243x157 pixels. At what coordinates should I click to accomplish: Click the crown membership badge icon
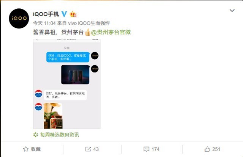pyautogui.click(x=73, y=14)
